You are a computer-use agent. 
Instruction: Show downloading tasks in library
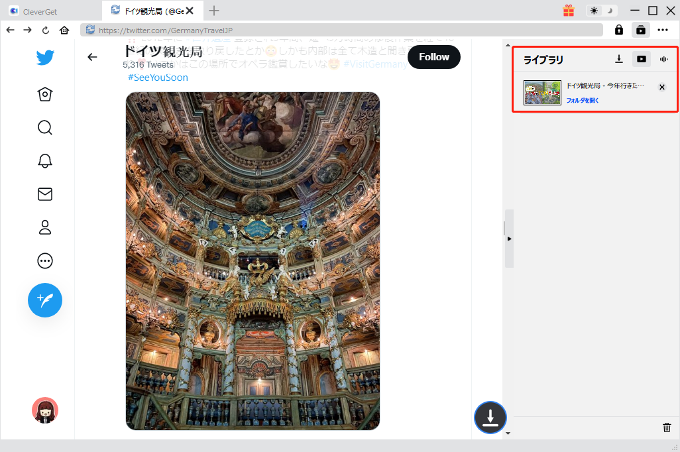pos(619,59)
